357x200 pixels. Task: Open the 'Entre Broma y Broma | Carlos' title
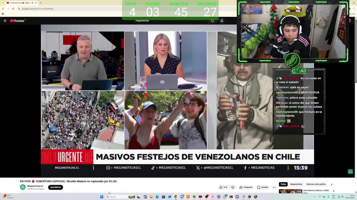click(x=316, y=191)
